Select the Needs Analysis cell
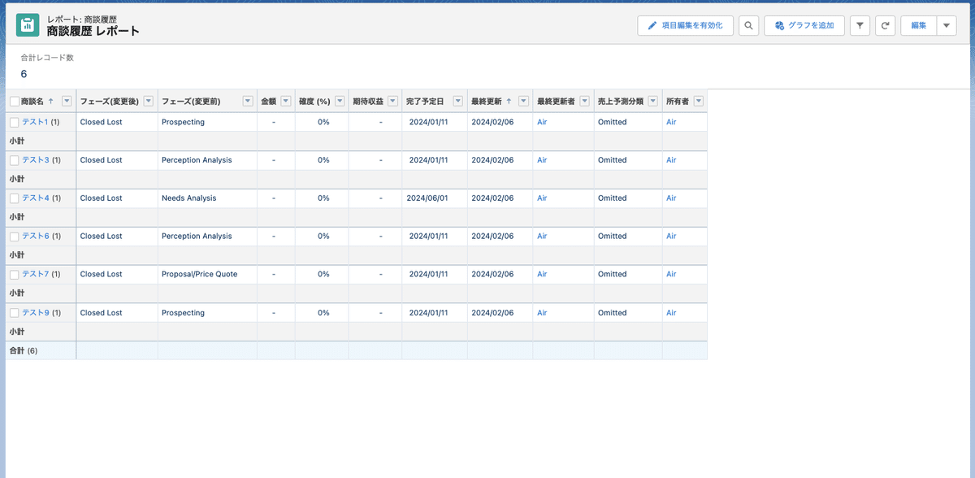Screen dimensions: 975x478 pos(207,198)
